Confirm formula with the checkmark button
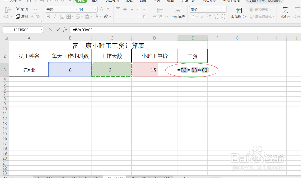301x178 pixels. tap(58, 29)
